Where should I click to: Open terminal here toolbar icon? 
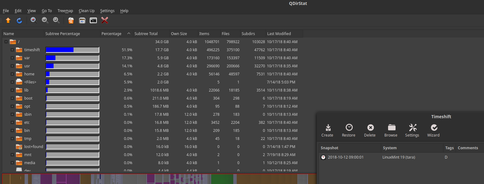pos(93,20)
